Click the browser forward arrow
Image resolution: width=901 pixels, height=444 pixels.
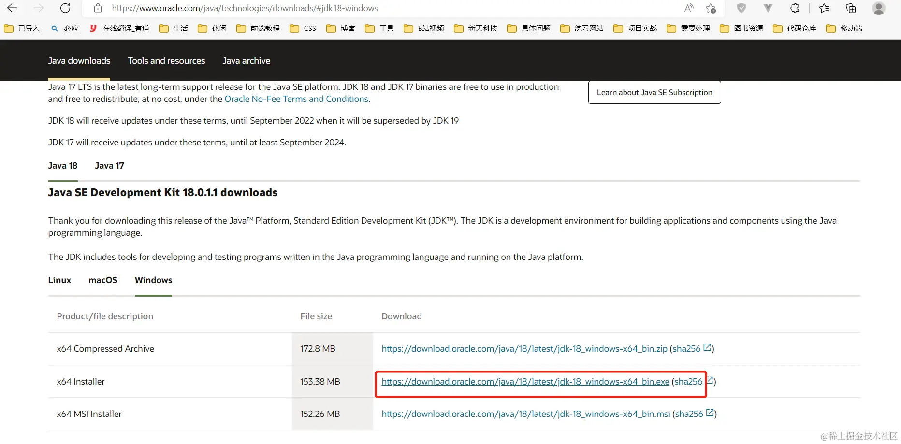click(39, 8)
